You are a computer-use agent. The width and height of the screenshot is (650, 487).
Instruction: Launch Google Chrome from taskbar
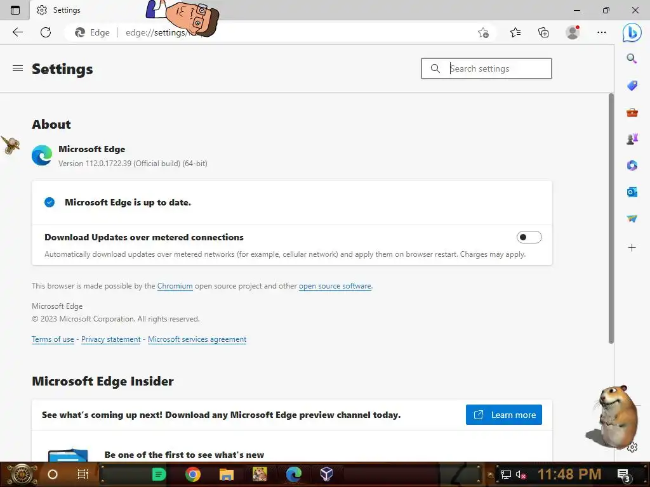(x=193, y=474)
